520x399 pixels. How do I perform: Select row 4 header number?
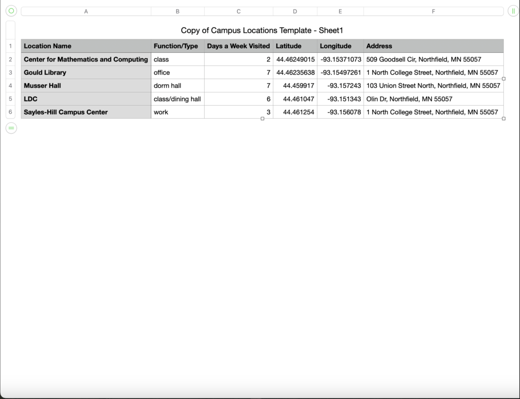click(x=10, y=85)
